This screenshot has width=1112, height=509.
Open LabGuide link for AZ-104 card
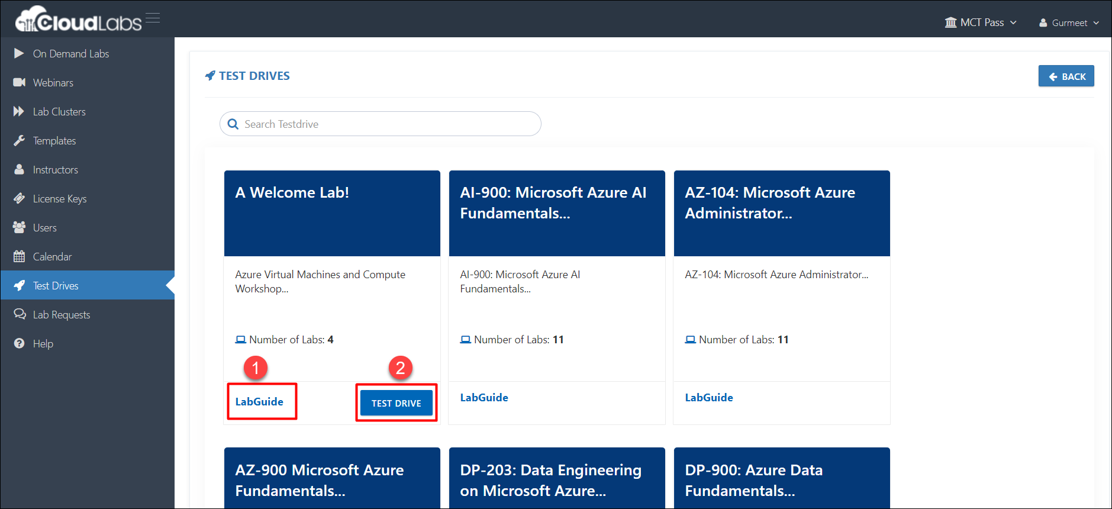[x=709, y=398]
